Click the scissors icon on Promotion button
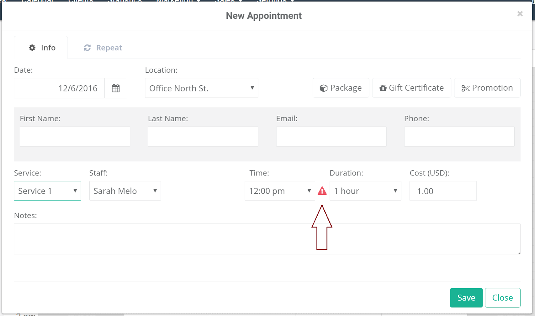 [x=465, y=88]
